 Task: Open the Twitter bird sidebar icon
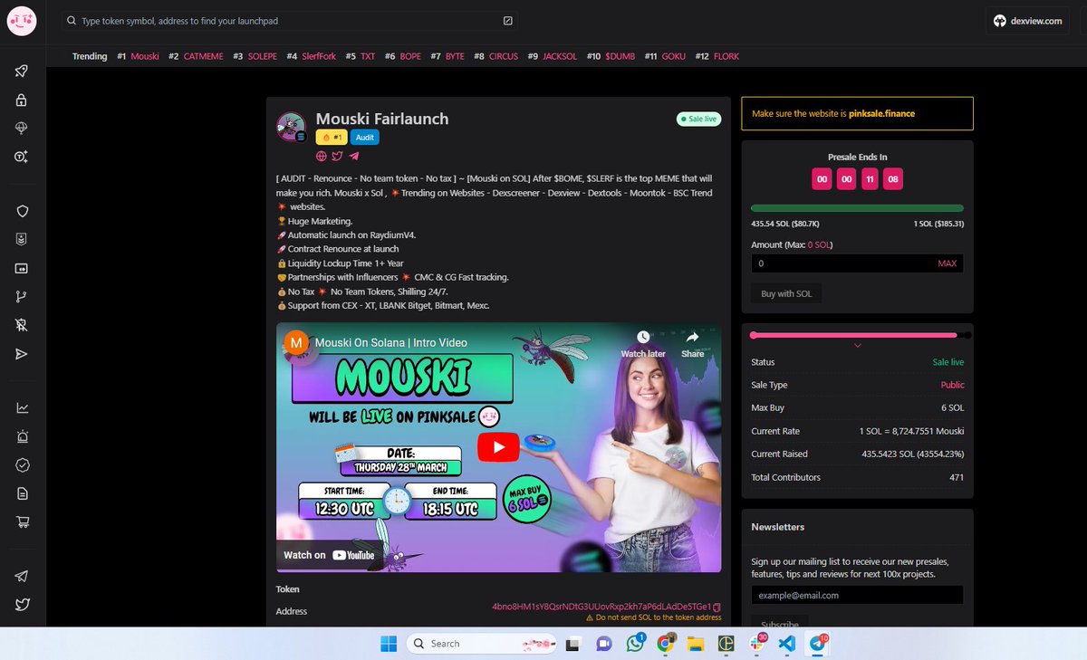pyautogui.click(x=22, y=605)
